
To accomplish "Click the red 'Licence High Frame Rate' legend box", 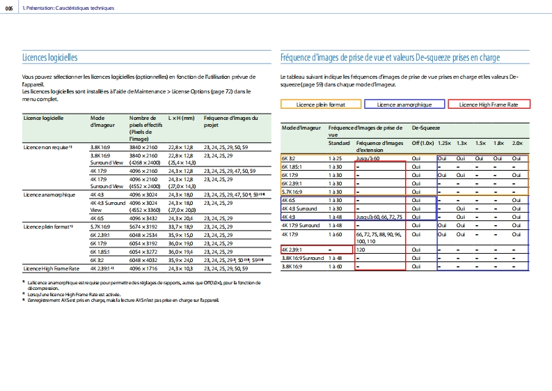I will click(489, 104).
